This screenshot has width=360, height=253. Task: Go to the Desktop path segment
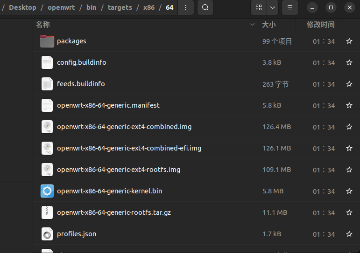click(22, 7)
